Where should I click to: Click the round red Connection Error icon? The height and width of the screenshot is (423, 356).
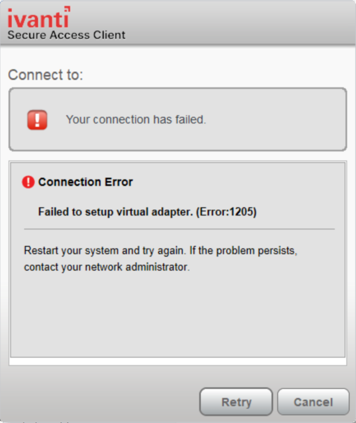(28, 182)
